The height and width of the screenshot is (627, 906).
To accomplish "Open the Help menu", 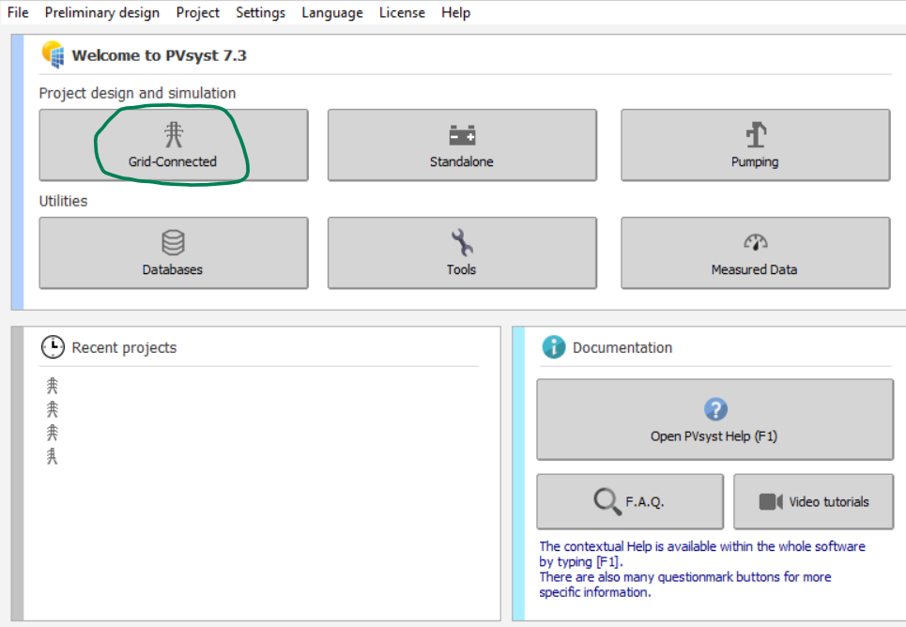I will pyautogui.click(x=456, y=12).
